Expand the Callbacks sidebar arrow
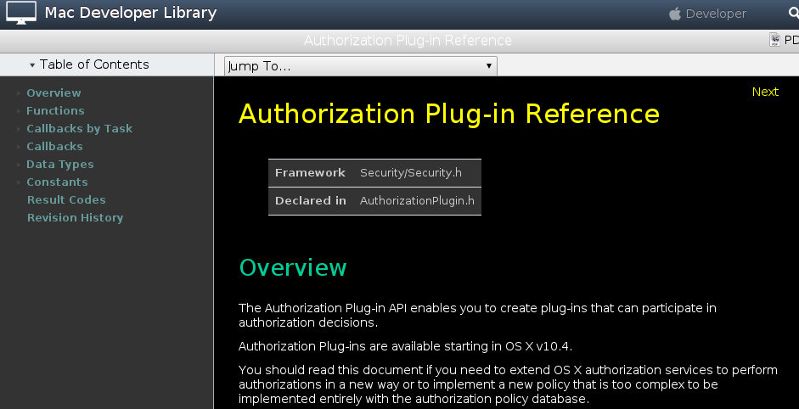This screenshot has width=799, height=409. pyautogui.click(x=19, y=147)
